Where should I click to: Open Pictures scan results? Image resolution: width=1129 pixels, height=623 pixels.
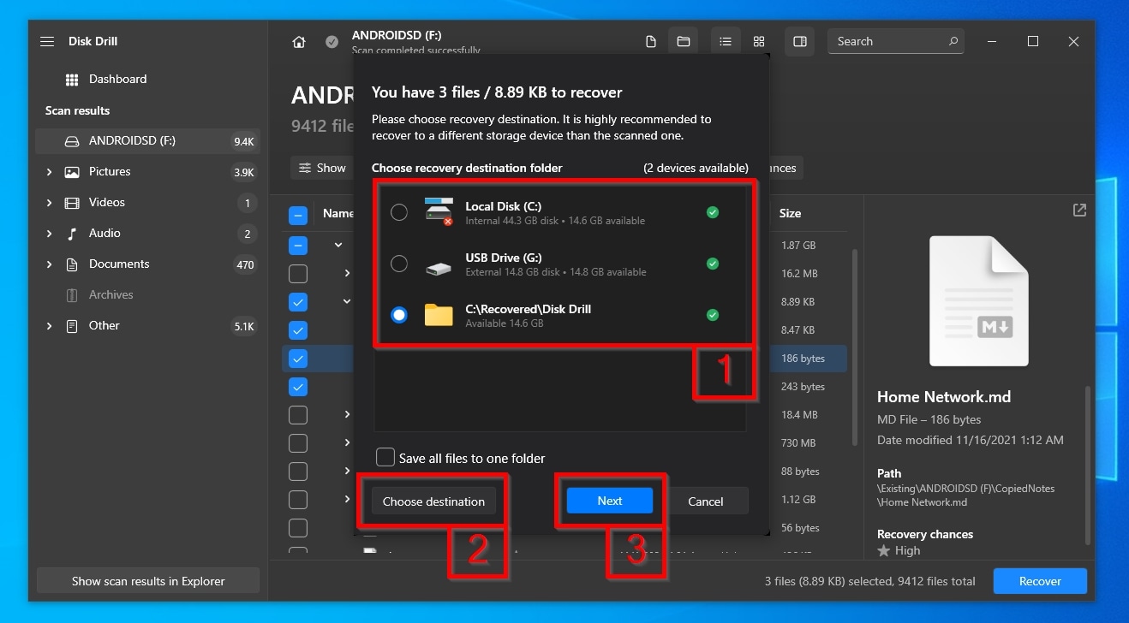pyautogui.click(x=147, y=172)
